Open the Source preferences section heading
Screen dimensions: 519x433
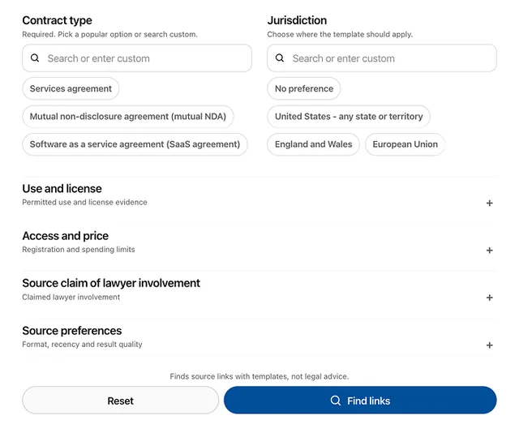(x=72, y=330)
